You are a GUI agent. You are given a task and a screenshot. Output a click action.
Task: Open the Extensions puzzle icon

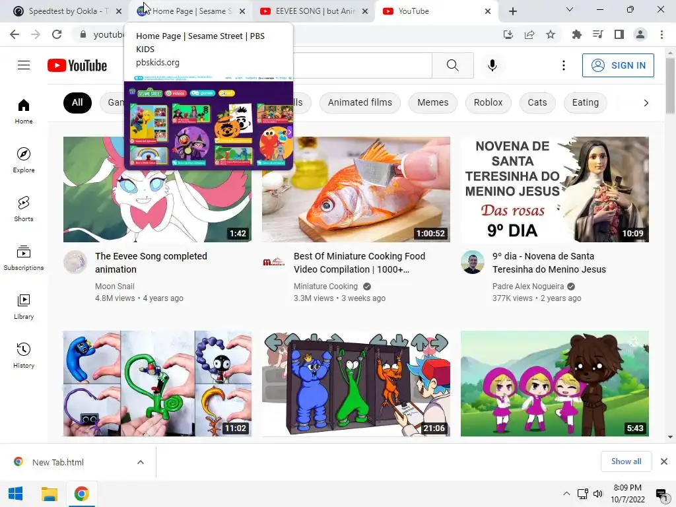(576, 34)
